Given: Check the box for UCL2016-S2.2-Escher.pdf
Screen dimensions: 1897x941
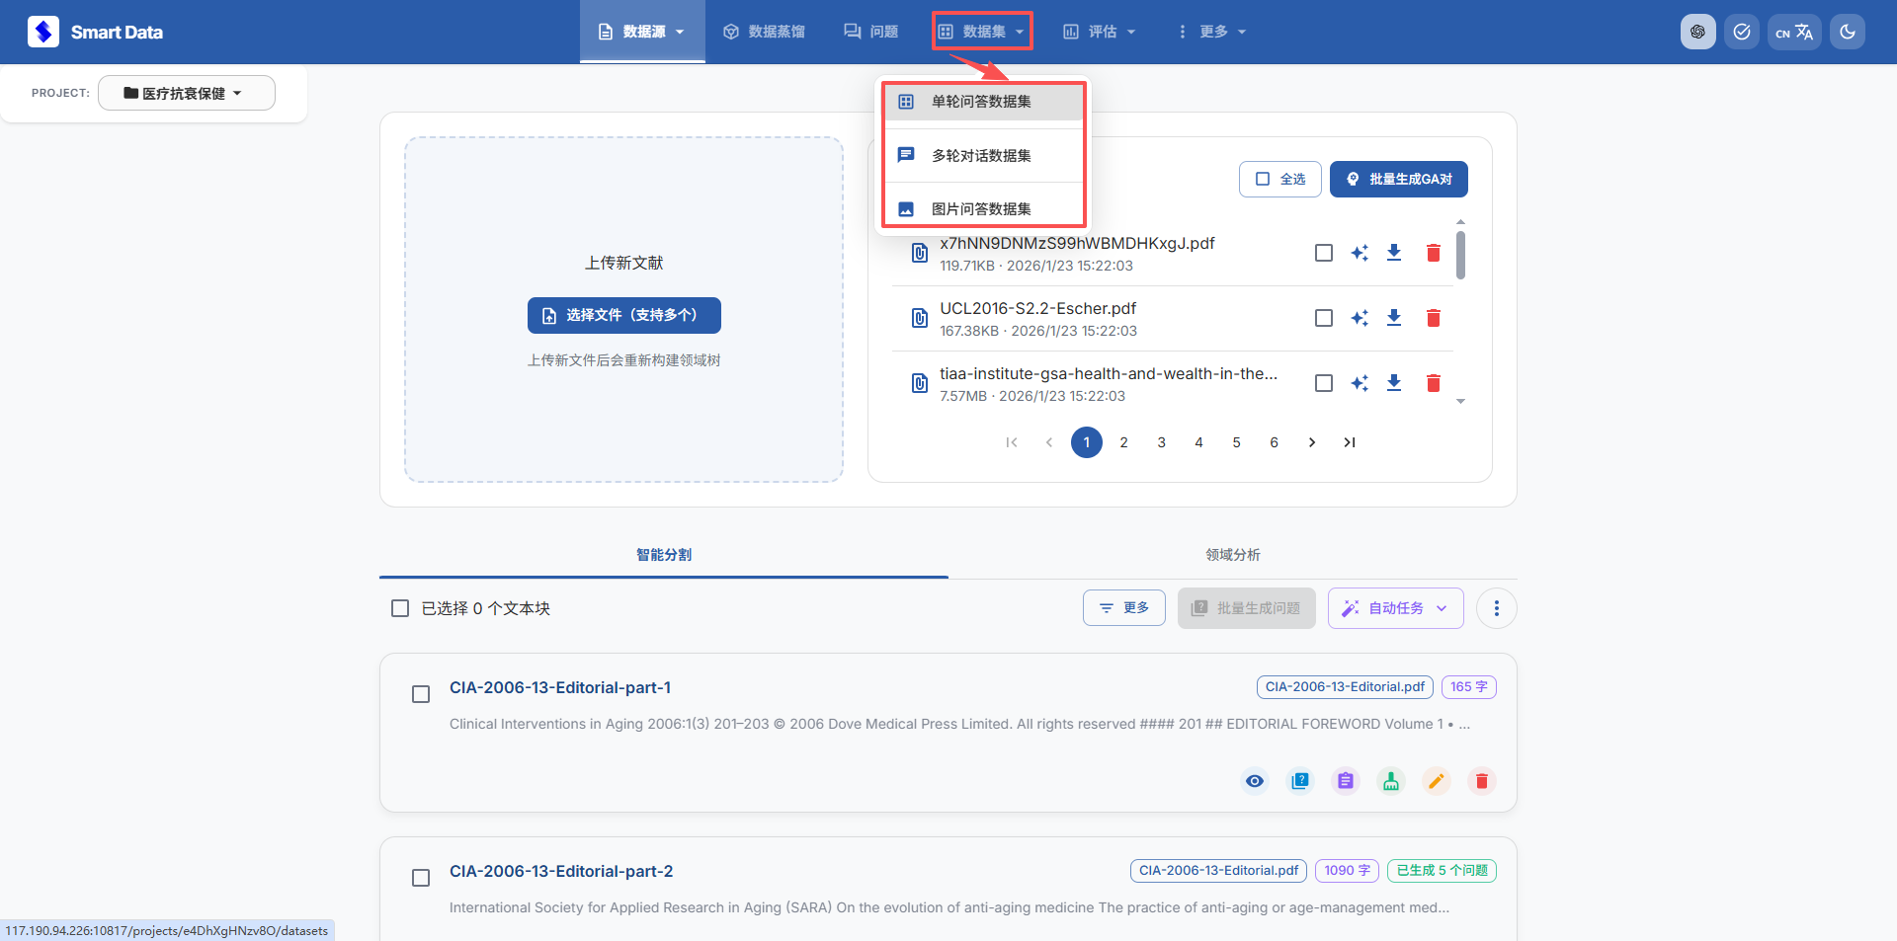Looking at the screenshot, I should click(x=1324, y=318).
